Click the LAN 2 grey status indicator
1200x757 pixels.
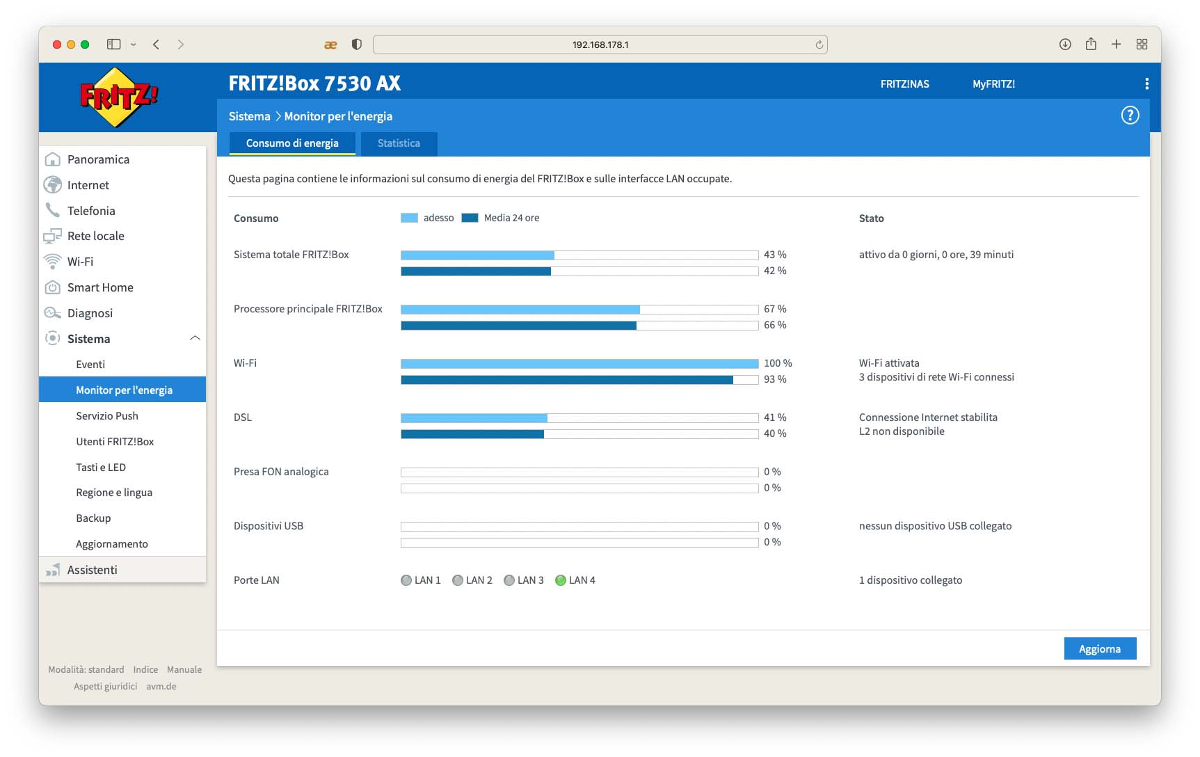(x=458, y=580)
